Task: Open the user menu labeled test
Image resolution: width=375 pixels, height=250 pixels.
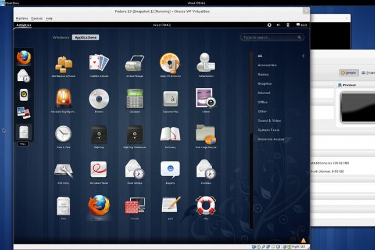Action: 302,25
